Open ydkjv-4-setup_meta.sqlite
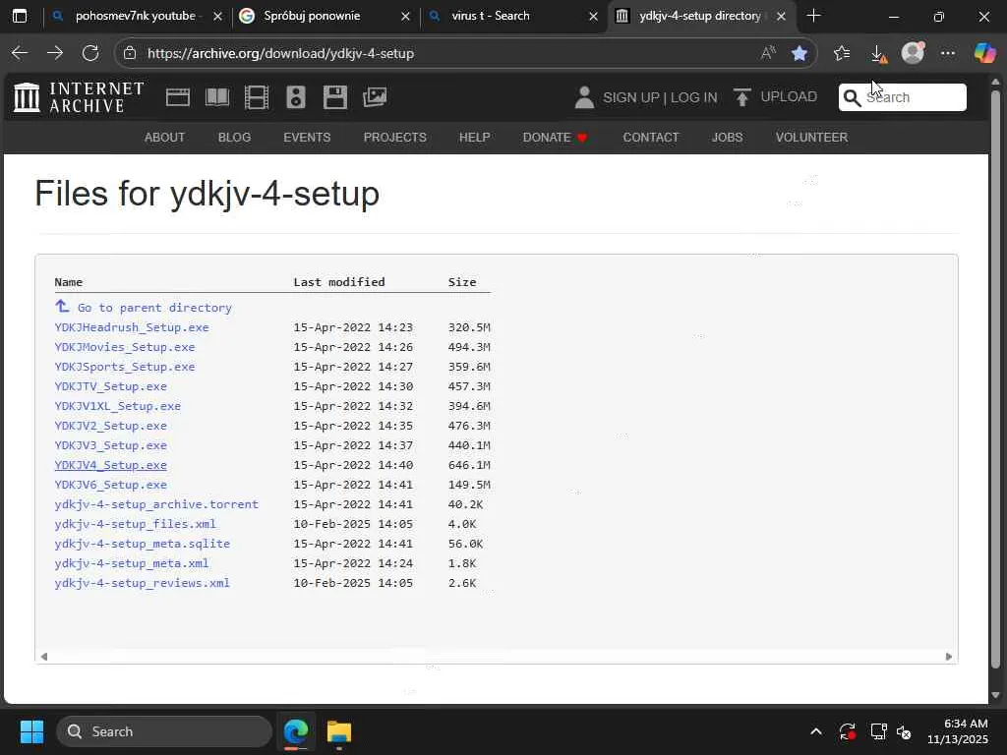Image resolution: width=1007 pixels, height=755 pixels. tap(142, 544)
